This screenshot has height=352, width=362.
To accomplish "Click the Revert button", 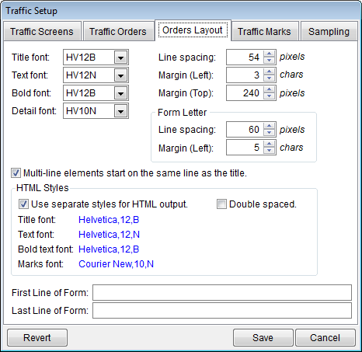I will 37,338.
